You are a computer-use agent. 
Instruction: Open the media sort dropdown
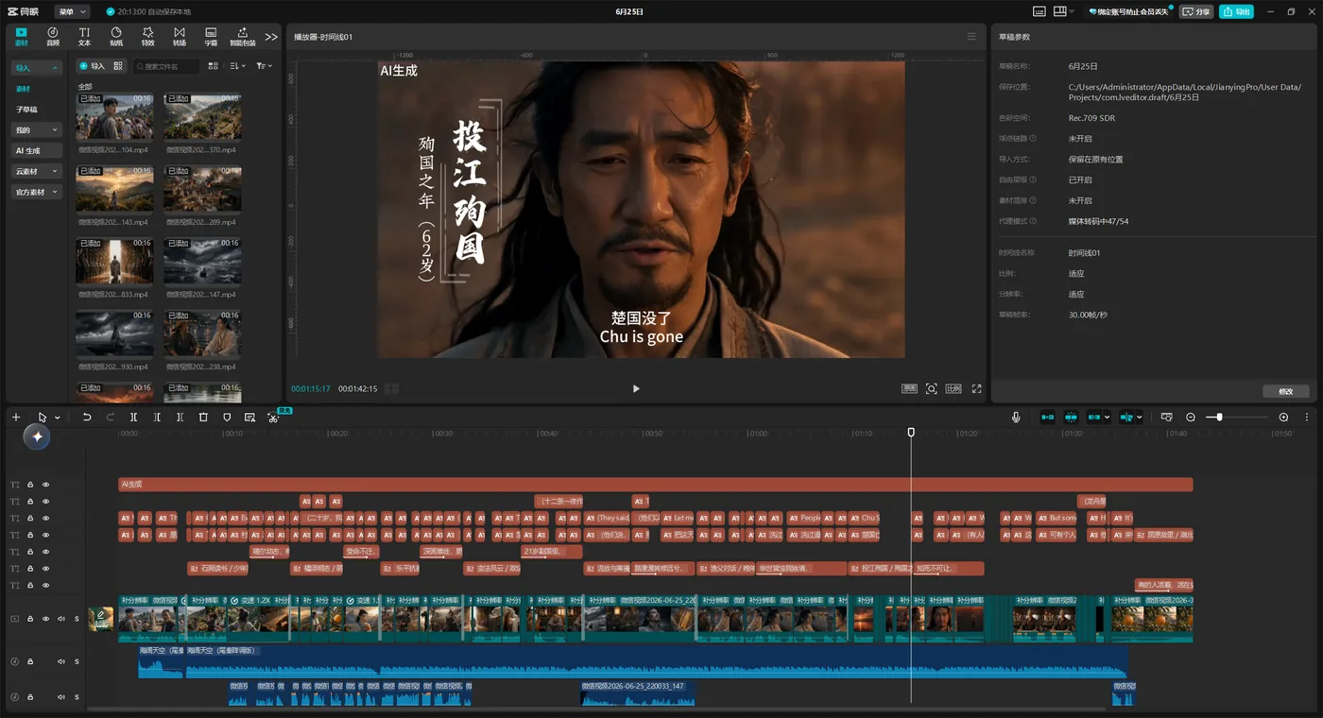[x=237, y=66]
